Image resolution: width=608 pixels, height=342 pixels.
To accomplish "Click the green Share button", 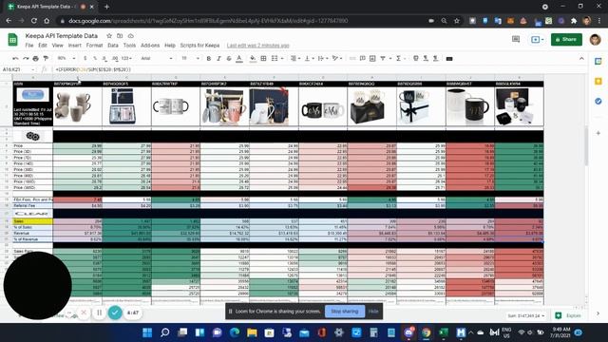I will 566,39.
